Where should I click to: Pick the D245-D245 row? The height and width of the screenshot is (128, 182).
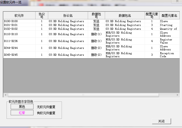11,55
